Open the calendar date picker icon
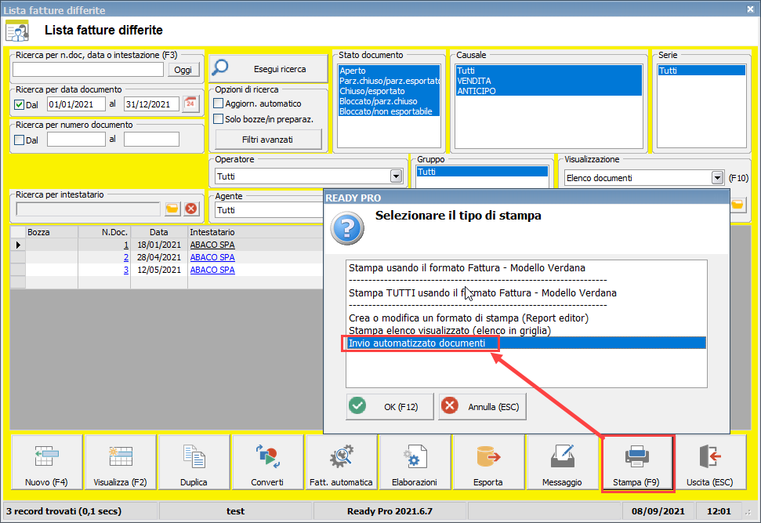This screenshot has height=523, width=761. pyautogui.click(x=190, y=104)
